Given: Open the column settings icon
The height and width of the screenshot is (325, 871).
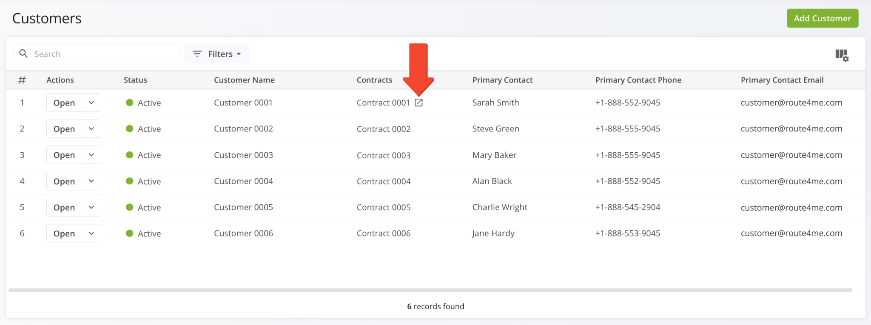Looking at the screenshot, I should pyautogui.click(x=842, y=55).
